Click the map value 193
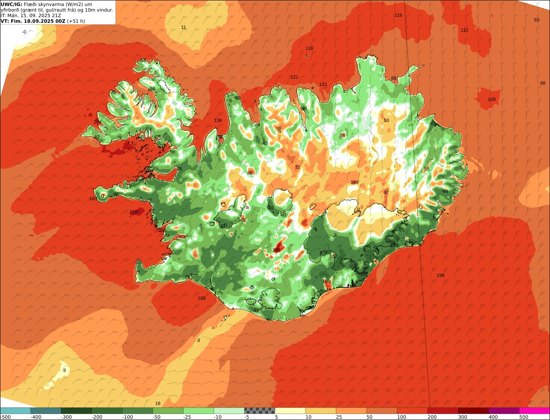The height and width of the screenshot is (420, 550). 93,198
